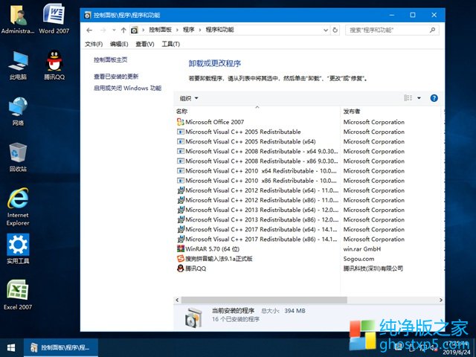
Task: Select Microsoft Visual C++ 2013 Redistributable (x64)
Action: 257,210
